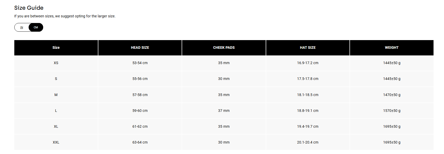Switch size units to IN
The image size is (444, 154).
click(22, 27)
